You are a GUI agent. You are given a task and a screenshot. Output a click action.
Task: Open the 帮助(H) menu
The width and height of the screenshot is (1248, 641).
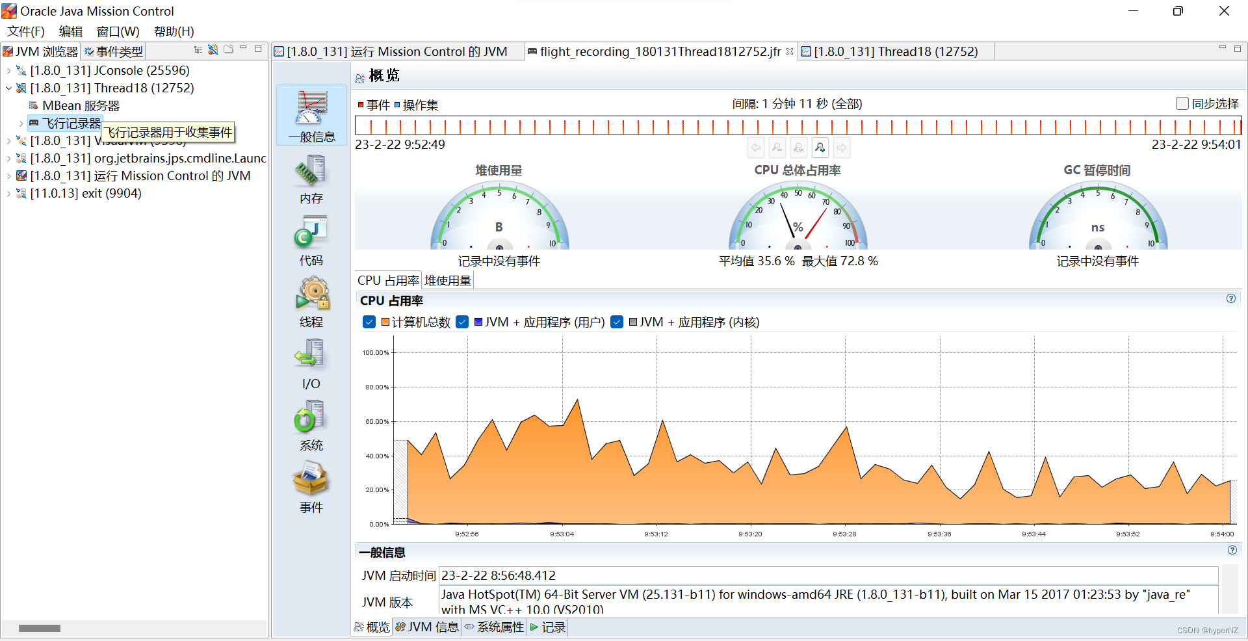tap(174, 31)
